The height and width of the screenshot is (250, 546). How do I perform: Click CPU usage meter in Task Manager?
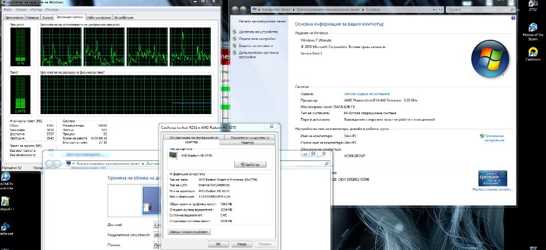tap(20, 46)
